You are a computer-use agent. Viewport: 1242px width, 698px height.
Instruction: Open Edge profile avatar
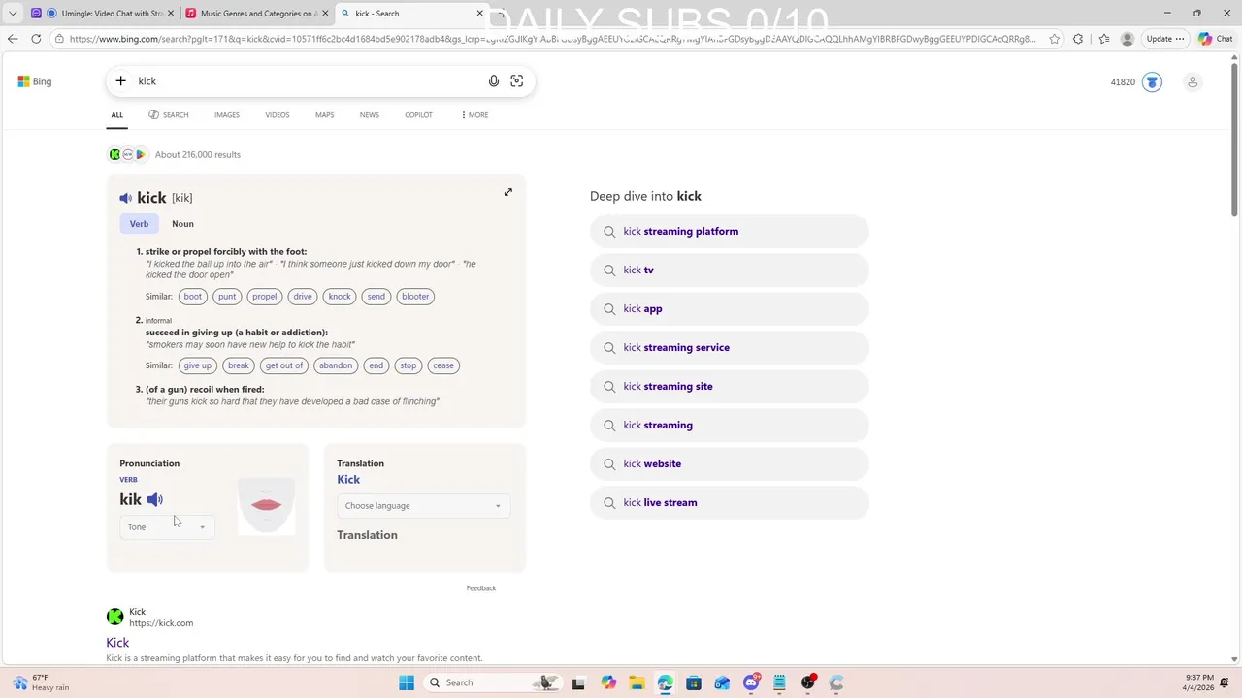[x=1128, y=39]
